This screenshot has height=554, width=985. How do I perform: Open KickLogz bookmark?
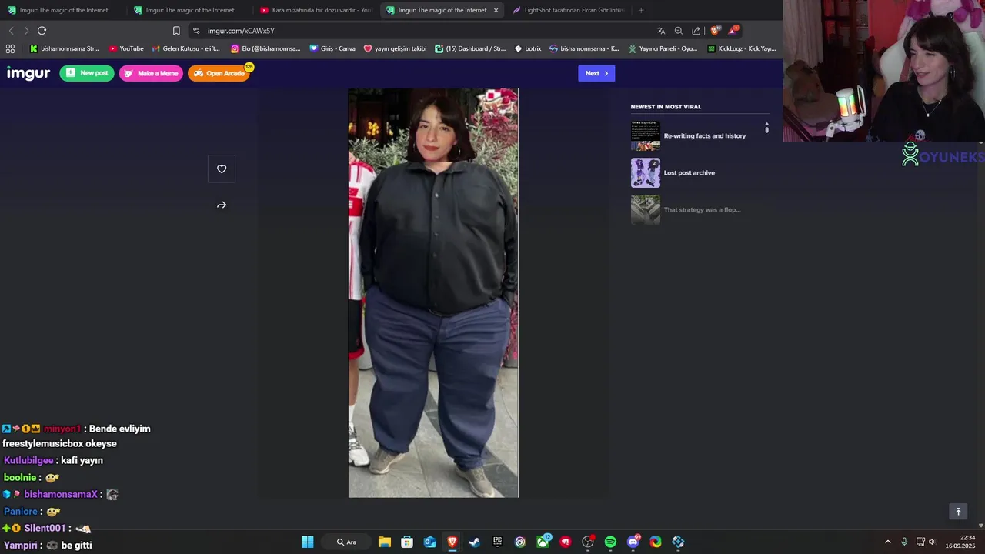coord(742,48)
